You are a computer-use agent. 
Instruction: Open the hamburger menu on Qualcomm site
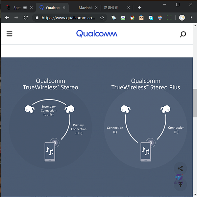coord(10,34)
